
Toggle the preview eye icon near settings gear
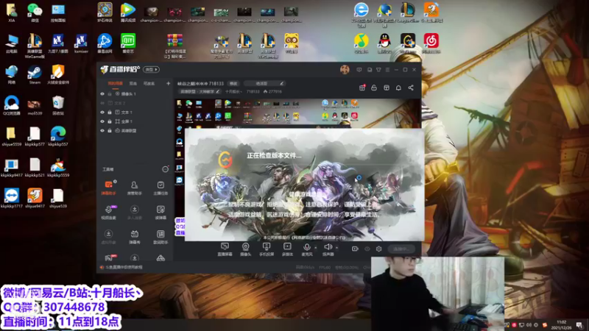click(367, 249)
